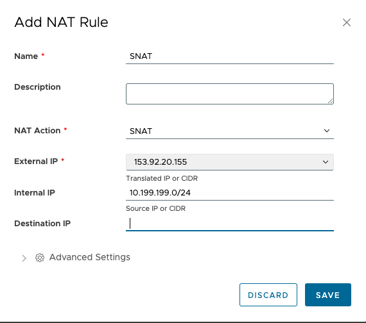
Task: Discard the NAT rule changes
Action: click(x=268, y=295)
